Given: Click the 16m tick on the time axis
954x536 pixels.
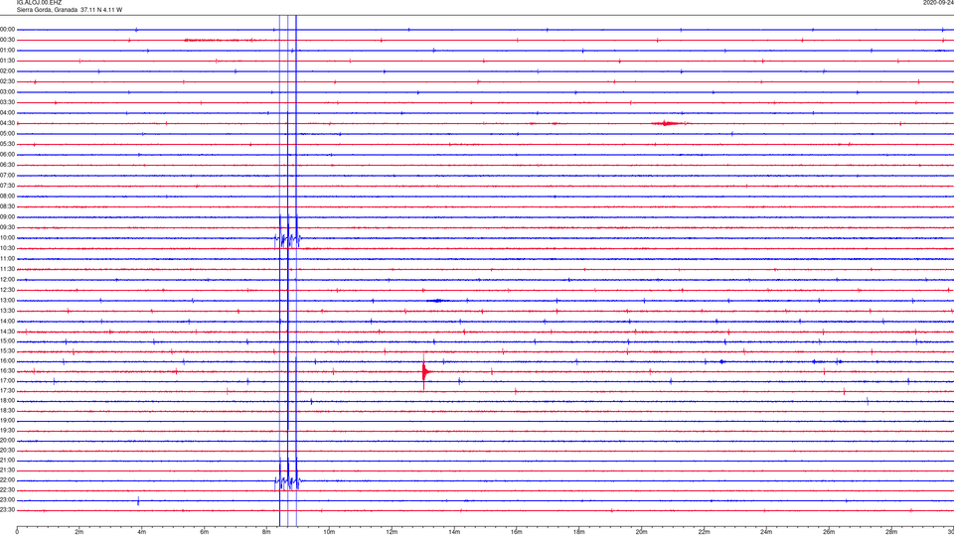Looking at the screenshot, I should (517, 532).
